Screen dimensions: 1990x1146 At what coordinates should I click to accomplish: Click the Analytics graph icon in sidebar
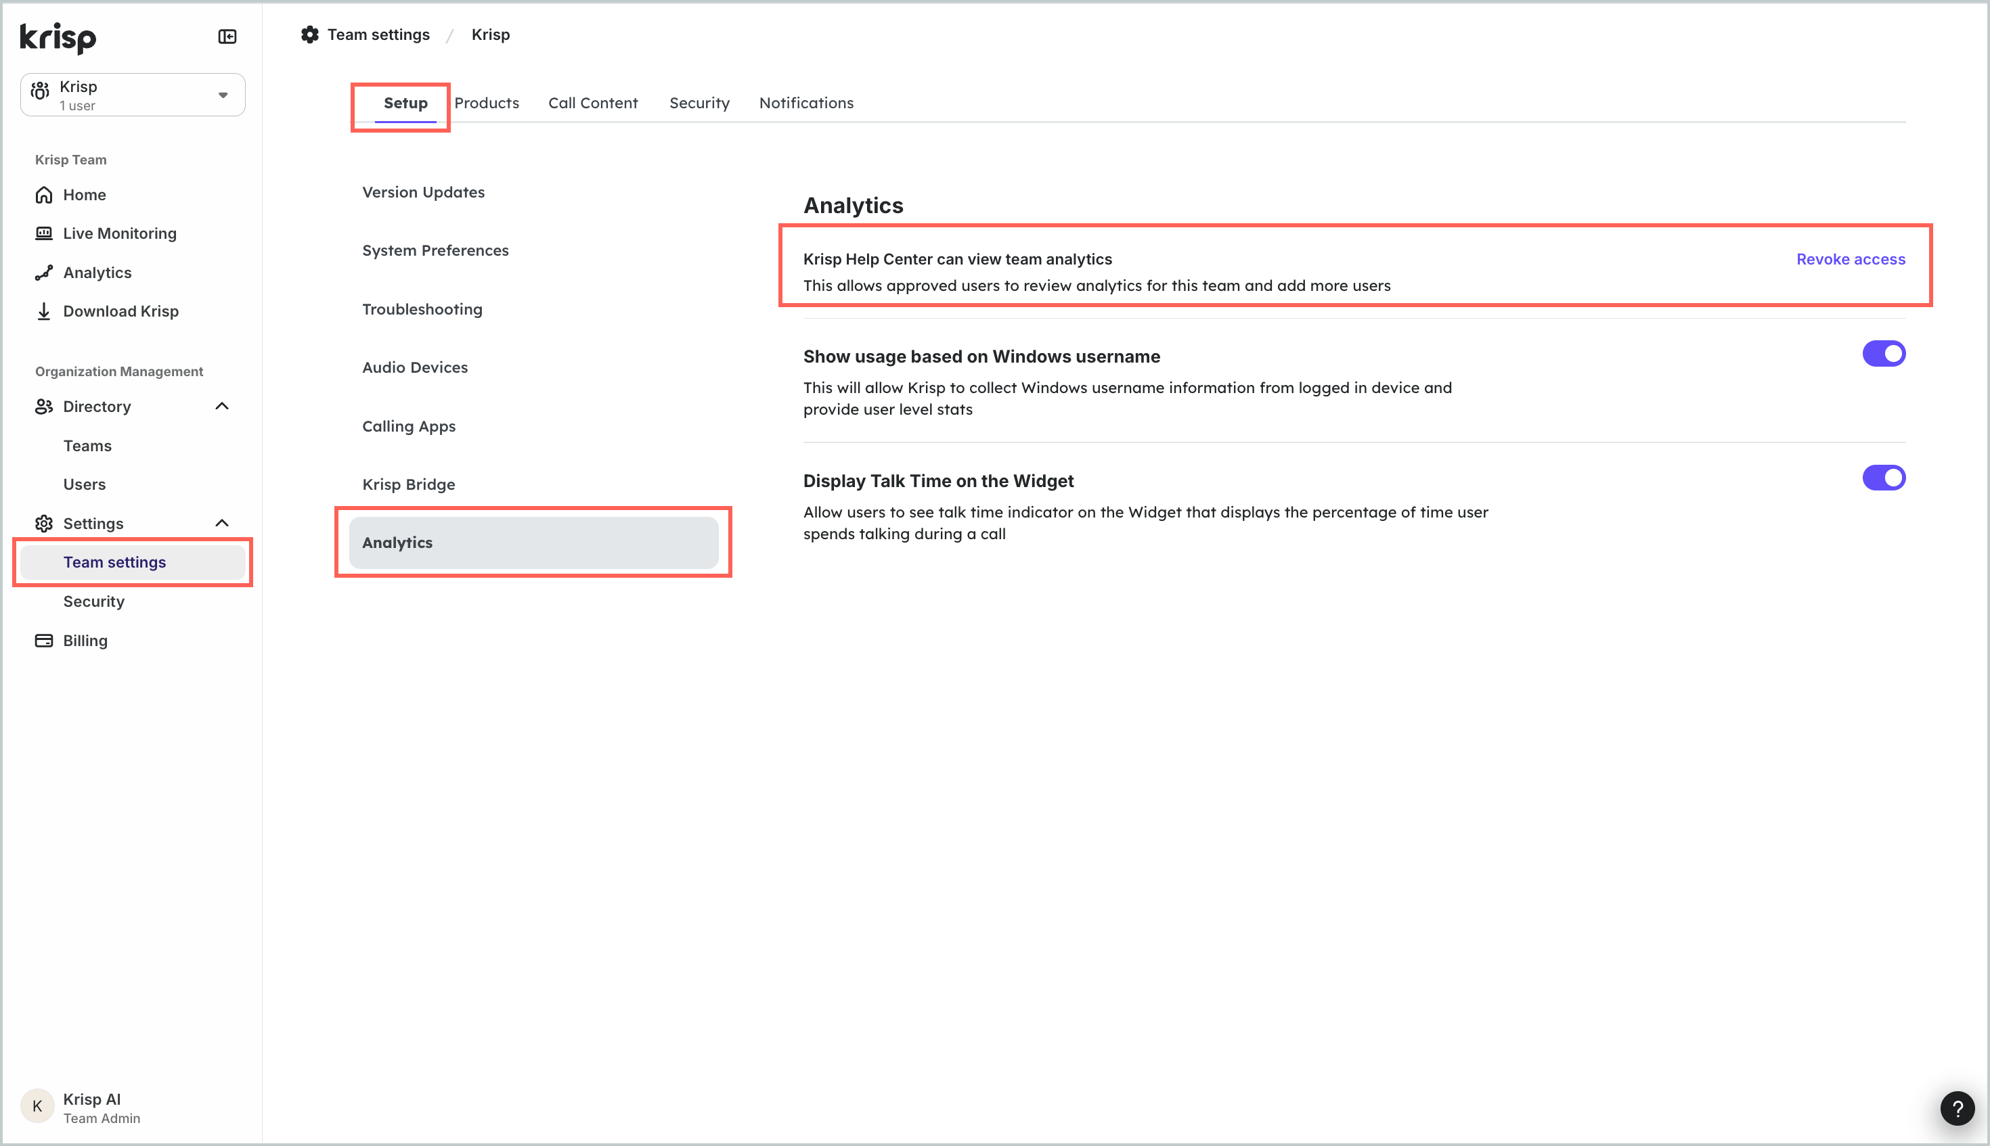[44, 273]
